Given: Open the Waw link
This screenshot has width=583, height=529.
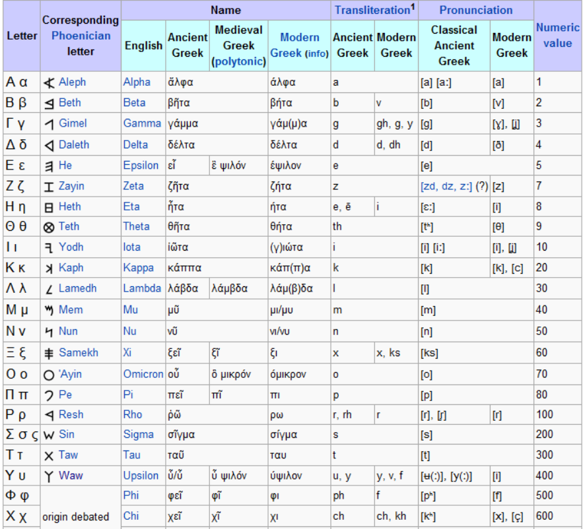Looking at the screenshot, I should (71, 476).
